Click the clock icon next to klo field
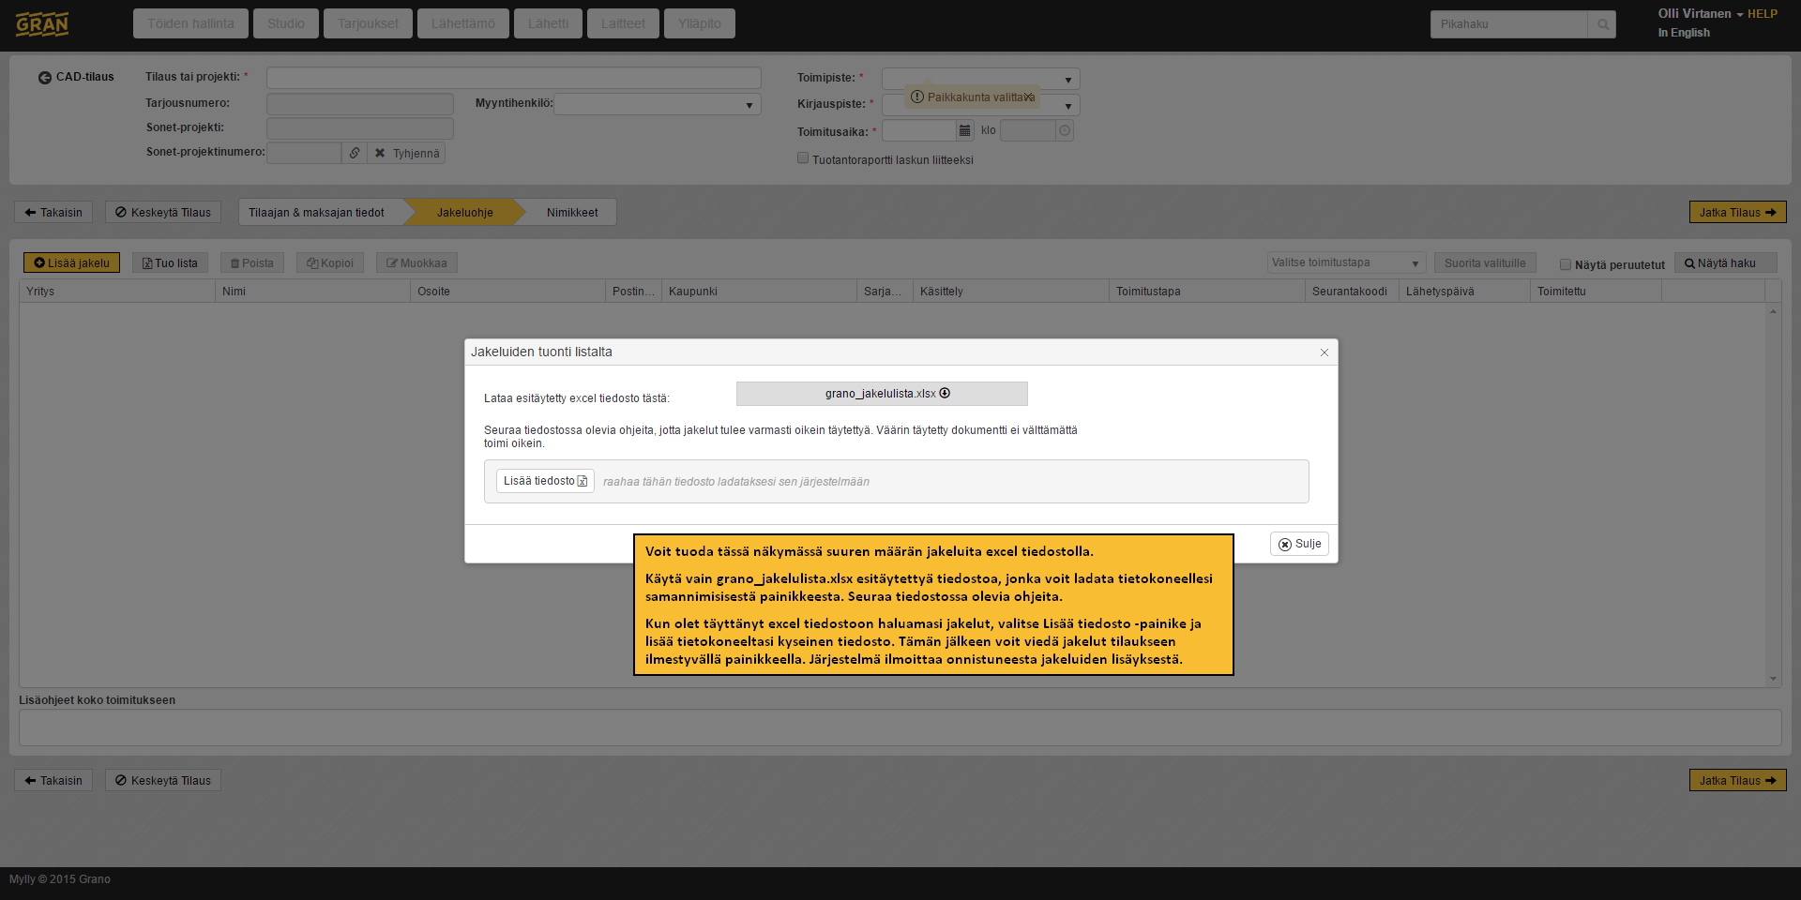This screenshot has height=900, width=1801. (1065, 131)
